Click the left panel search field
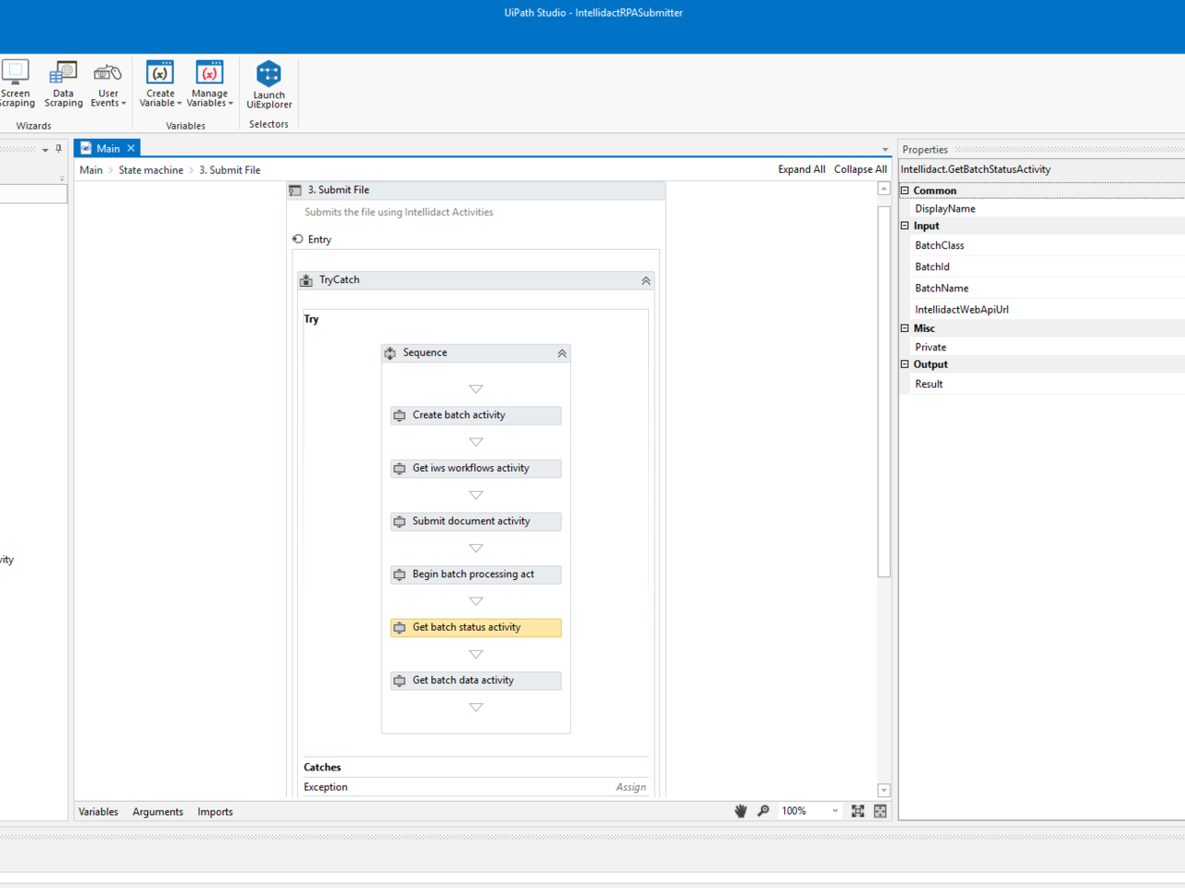 pyautogui.click(x=33, y=193)
